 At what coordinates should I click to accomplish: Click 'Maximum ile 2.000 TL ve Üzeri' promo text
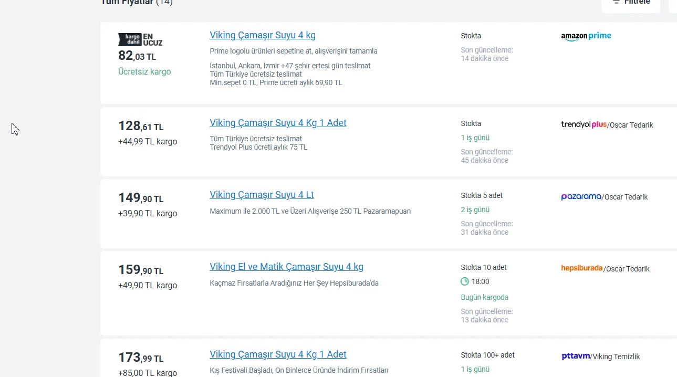[310, 211]
